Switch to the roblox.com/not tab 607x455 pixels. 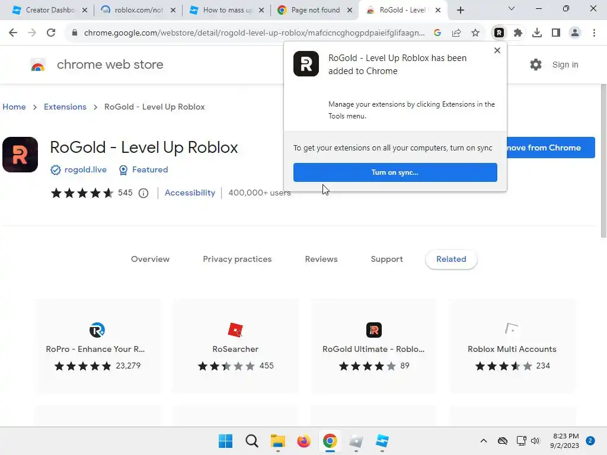138,10
